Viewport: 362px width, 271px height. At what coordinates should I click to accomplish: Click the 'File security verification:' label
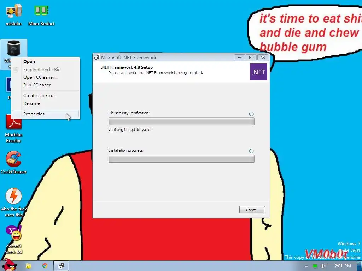129,113
